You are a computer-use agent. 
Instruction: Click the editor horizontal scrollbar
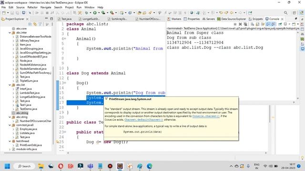[167, 153]
